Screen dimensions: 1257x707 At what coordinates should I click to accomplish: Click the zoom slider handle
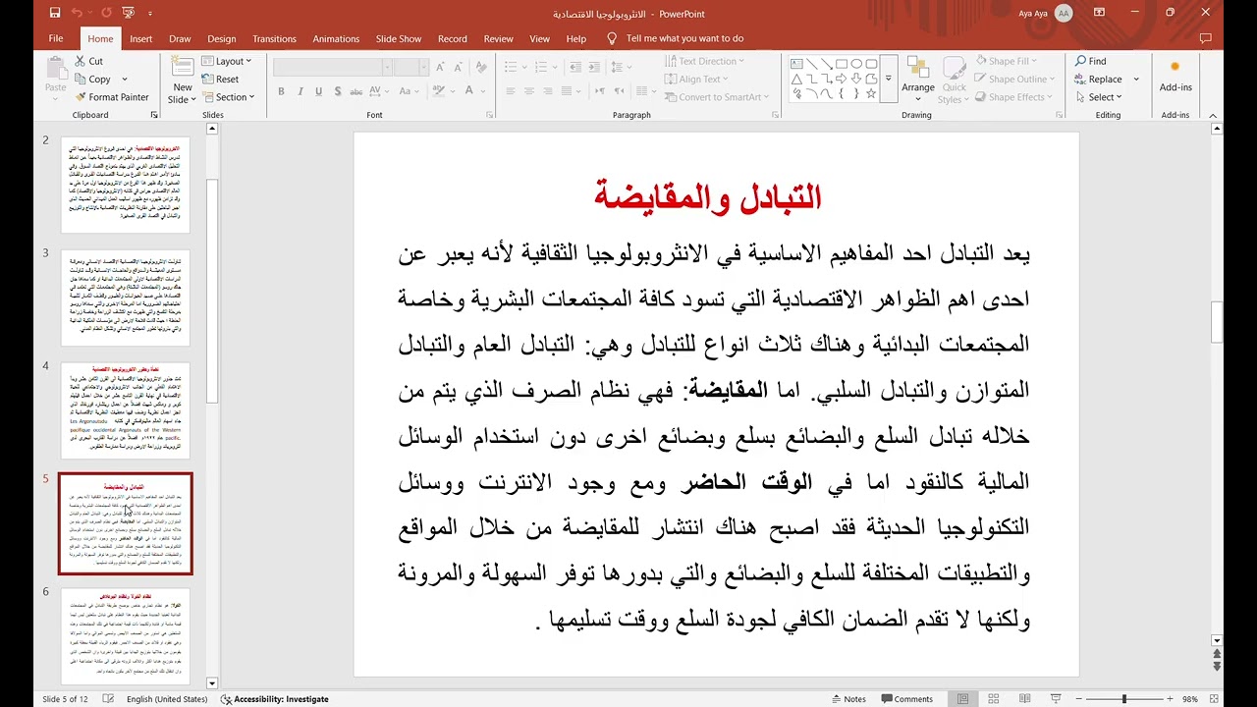tap(1124, 699)
